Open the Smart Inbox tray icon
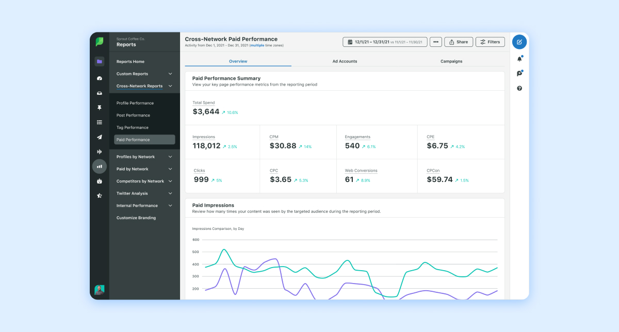 tap(100, 93)
